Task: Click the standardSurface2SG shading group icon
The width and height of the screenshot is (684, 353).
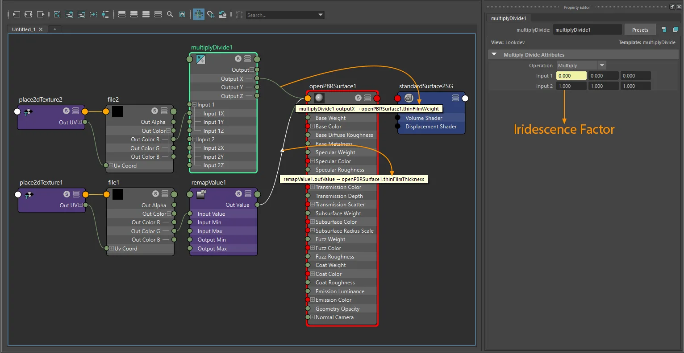Action: (x=409, y=98)
